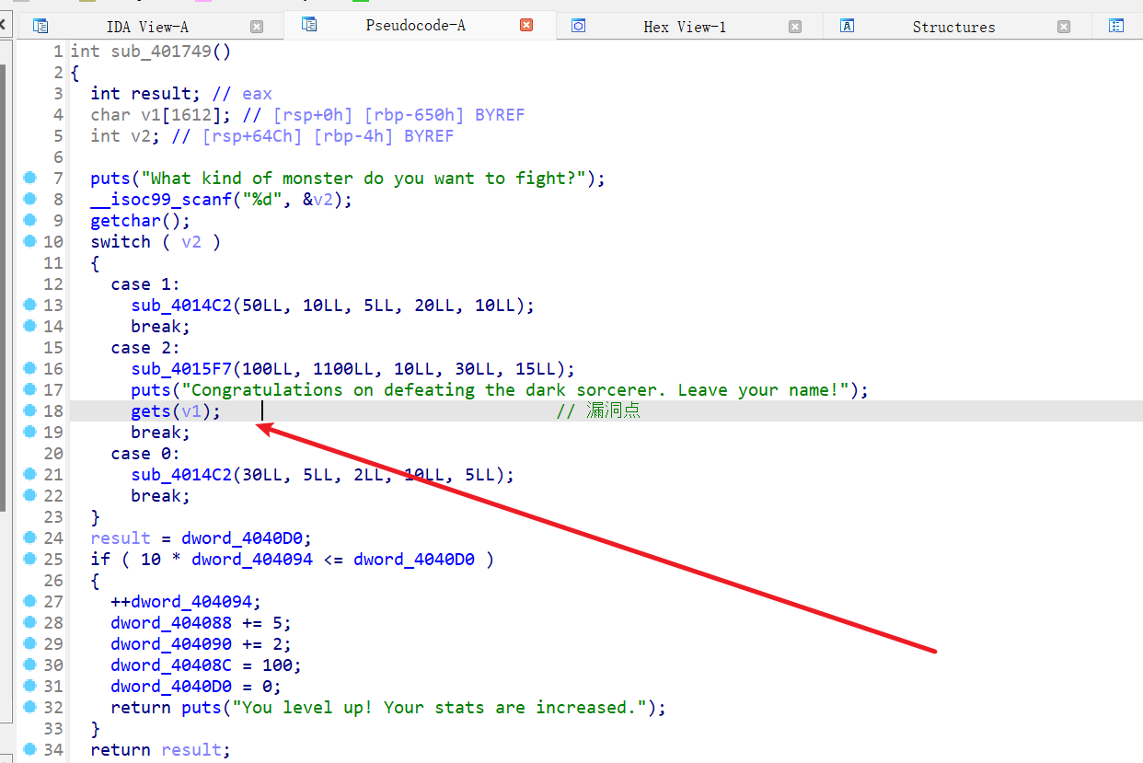The height and width of the screenshot is (763, 1143).
Task: Toggle breakpoint dot on line 24
Action: tap(30, 538)
